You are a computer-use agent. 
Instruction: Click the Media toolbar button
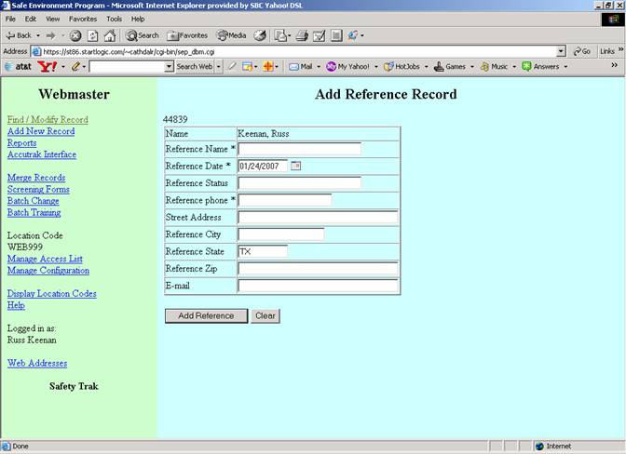click(x=231, y=35)
